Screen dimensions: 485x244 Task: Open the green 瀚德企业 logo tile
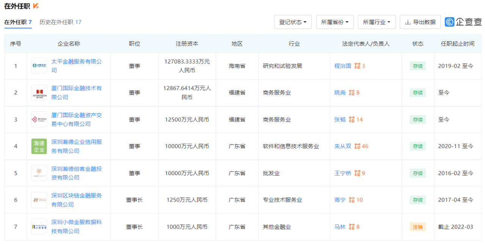pyautogui.click(x=39, y=146)
